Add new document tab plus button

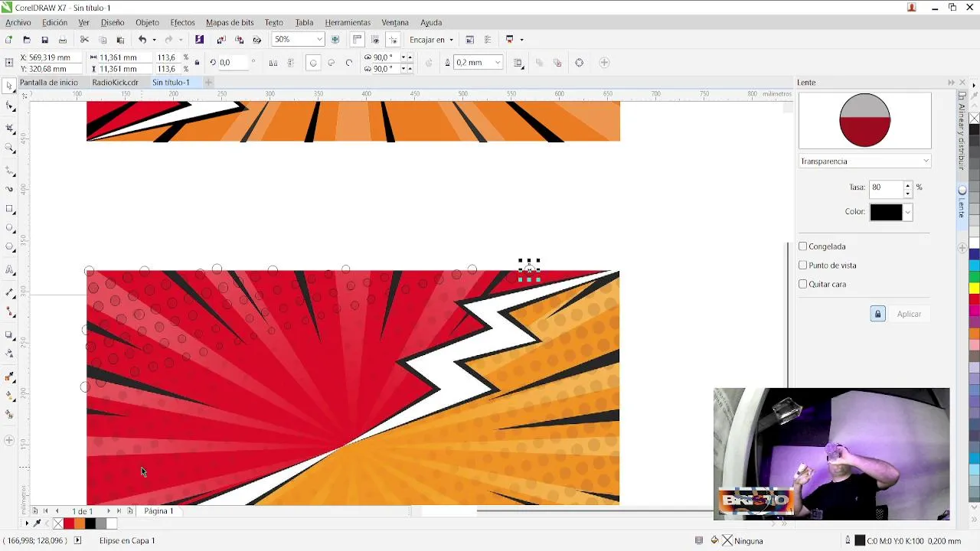coord(208,83)
